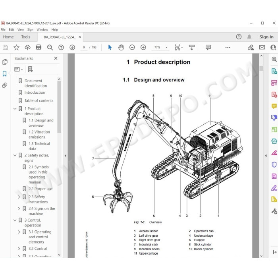
Task: Open the account profile icon
Action: click(273, 47)
